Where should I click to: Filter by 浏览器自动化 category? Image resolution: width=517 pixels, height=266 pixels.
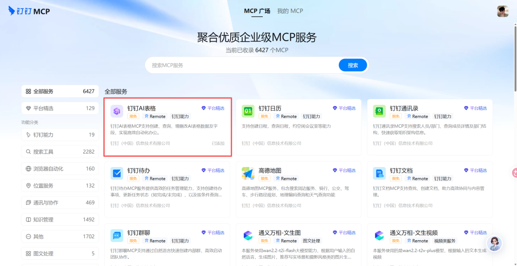tap(60, 169)
